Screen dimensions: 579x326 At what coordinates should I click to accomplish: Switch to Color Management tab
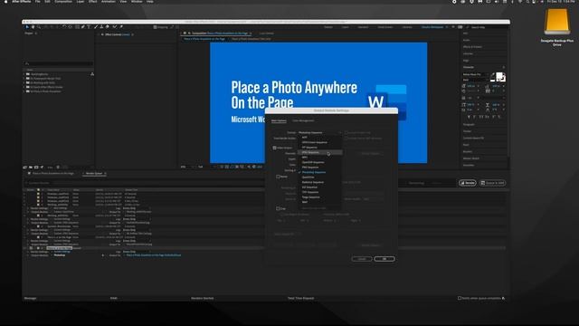(x=303, y=120)
